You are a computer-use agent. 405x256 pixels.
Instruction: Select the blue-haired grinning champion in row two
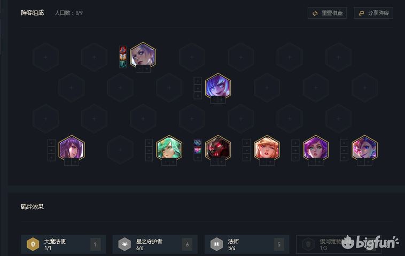coord(218,86)
